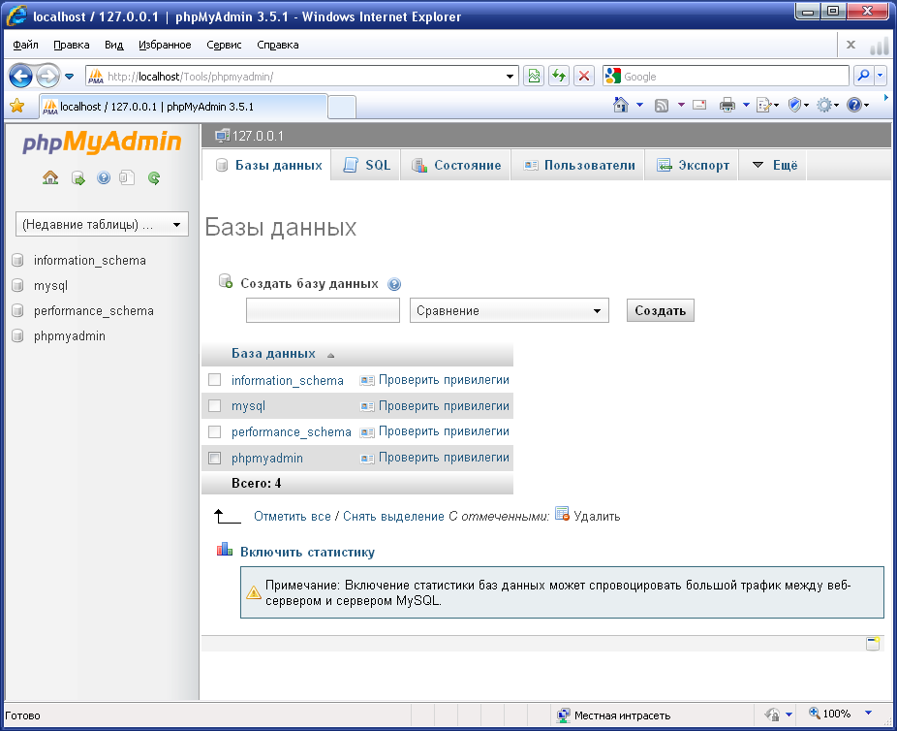Click the RSS feeds toolbar icon
Viewport: 897px width, 731px height.
[662, 106]
